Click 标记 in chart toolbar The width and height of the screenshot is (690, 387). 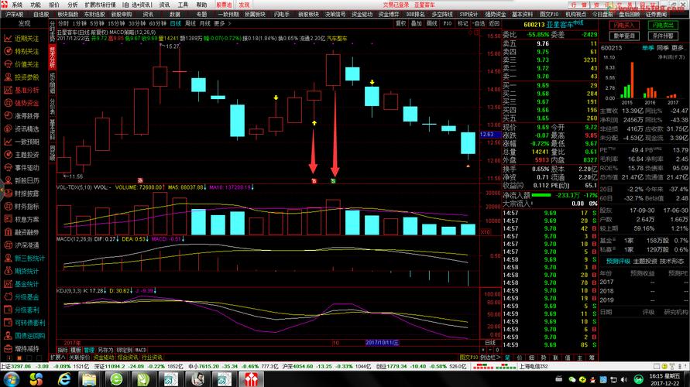tap(462, 23)
